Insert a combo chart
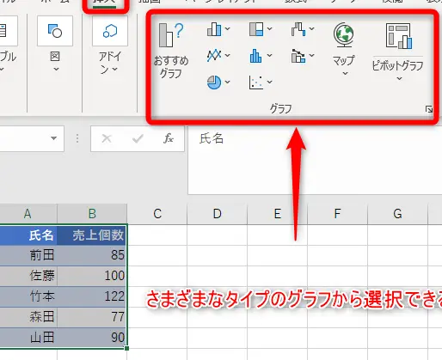442x360 pixels. tap(303, 56)
